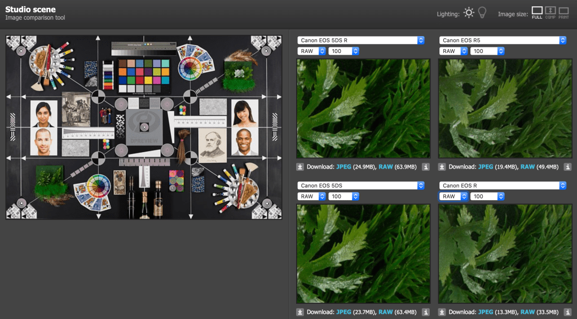This screenshot has width=577, height=319.
Task: Click download icon under Canon EOS 5DS R
Action: [301, 167]
